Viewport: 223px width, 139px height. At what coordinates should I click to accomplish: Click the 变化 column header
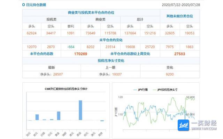[170, 67]
